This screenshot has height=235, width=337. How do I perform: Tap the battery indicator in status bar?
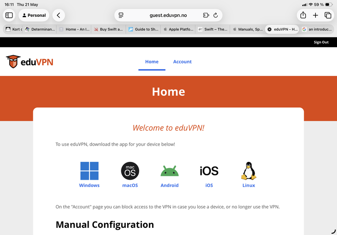pos(329,4)
